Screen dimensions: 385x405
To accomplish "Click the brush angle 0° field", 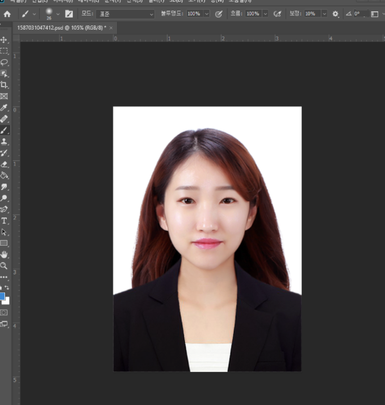I will coord(361,14).
